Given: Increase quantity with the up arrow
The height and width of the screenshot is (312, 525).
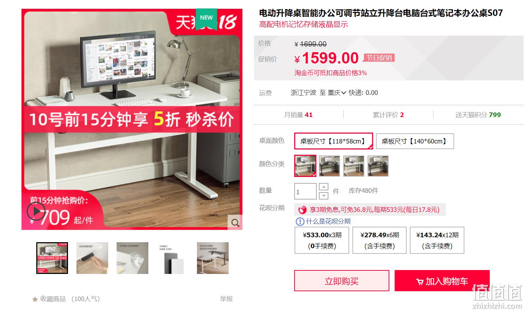Looking at the screenshot, I should 323,187.
